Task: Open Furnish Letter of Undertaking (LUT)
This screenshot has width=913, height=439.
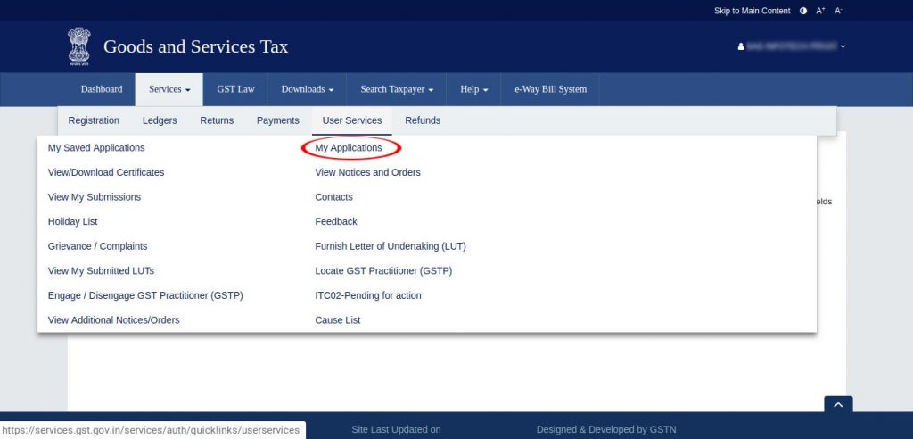Action: coord(391,246)
